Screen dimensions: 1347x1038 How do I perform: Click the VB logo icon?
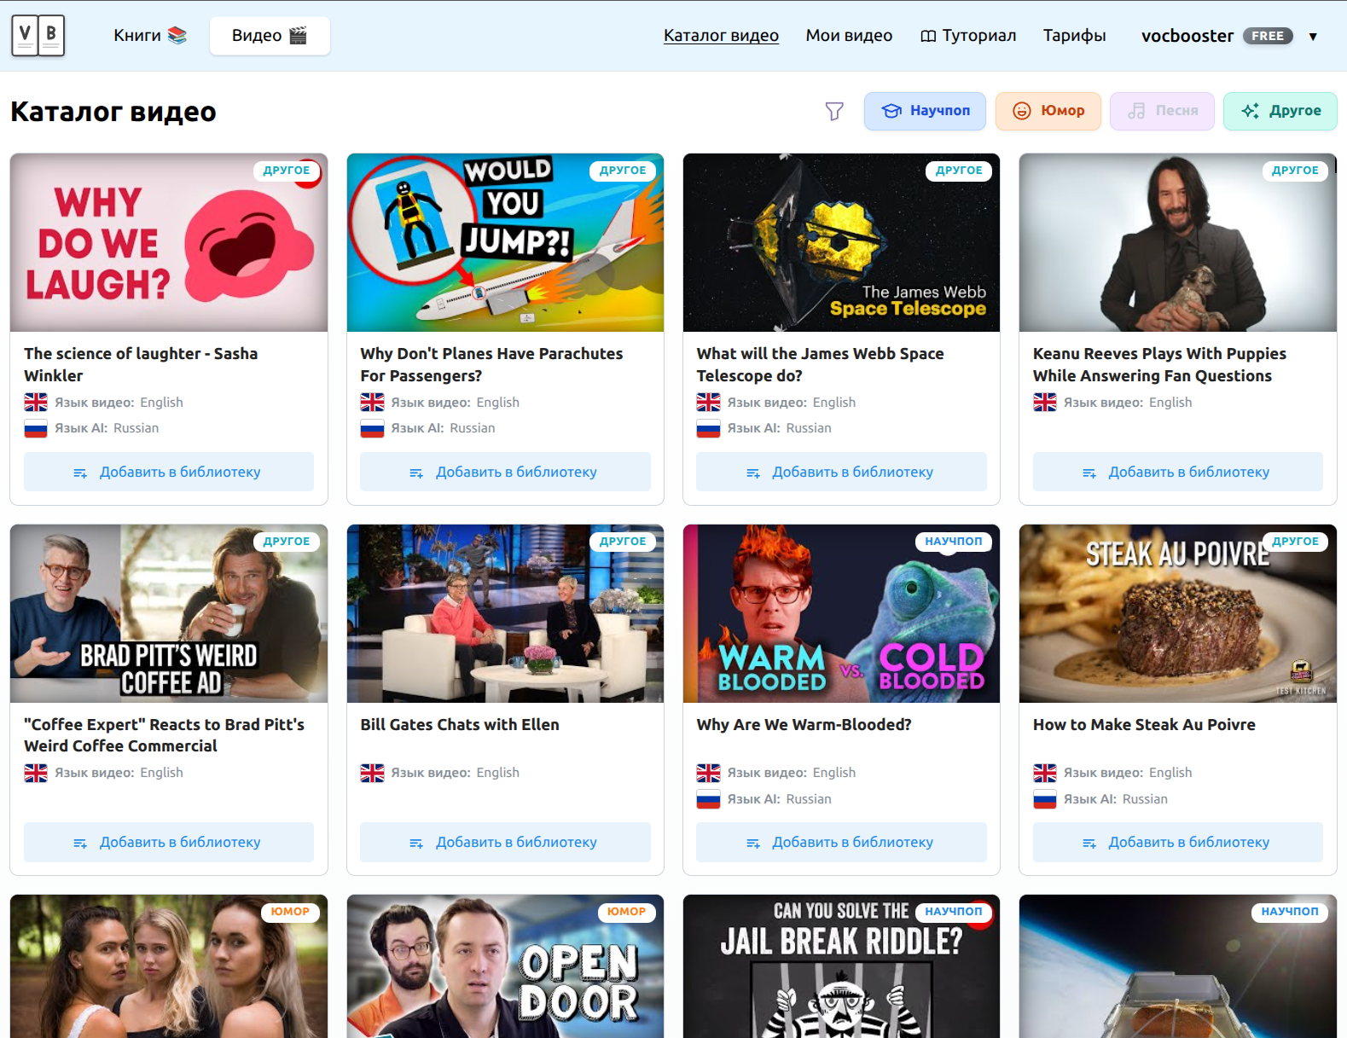click(38, 36)
